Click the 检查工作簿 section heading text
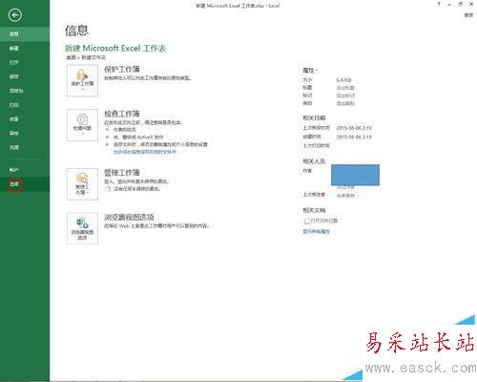 pos(122,114)
